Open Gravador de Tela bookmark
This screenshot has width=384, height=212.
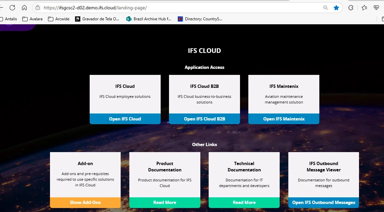(x=97, y=19)
